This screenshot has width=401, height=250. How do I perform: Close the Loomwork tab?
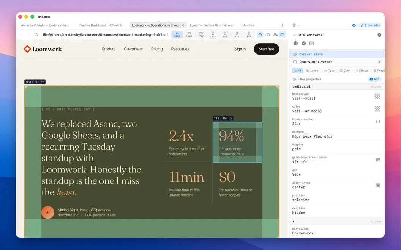click(x=183, y=25)
